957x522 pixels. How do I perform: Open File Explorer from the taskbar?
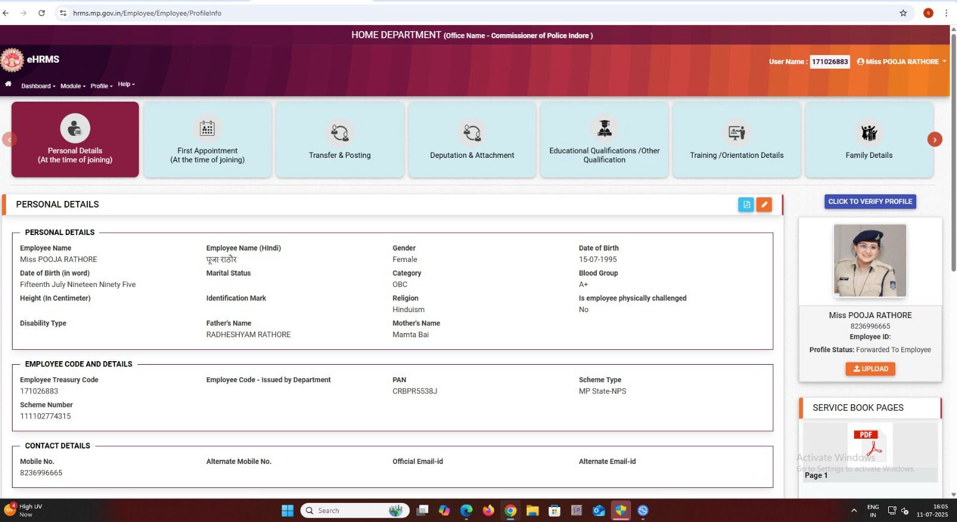(x=532, y=511)
